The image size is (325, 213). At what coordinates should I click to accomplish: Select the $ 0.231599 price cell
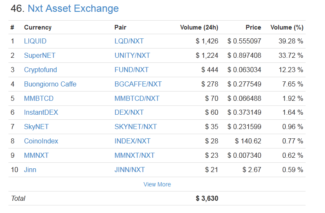pyautogui.click(x=244, y=127)
